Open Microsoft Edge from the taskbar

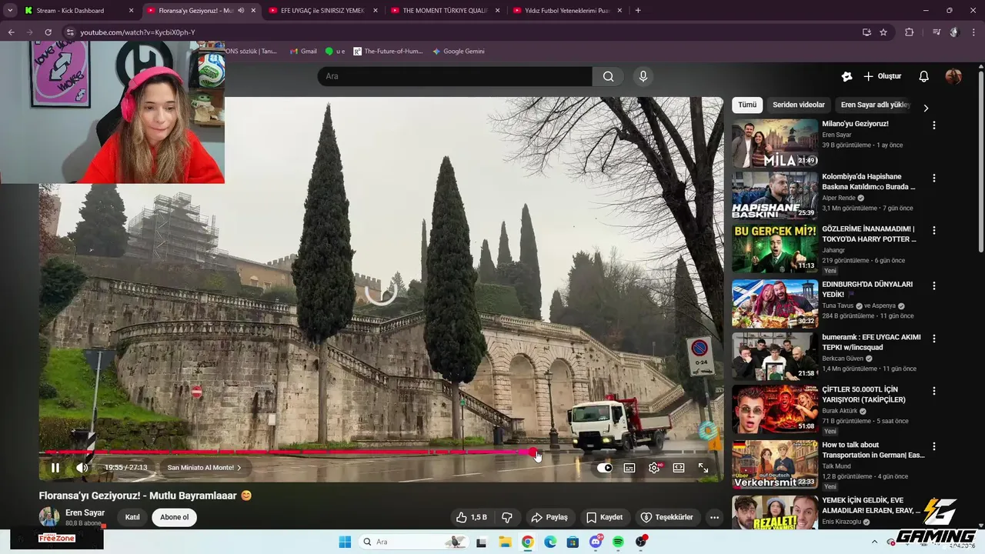tap(550, 542)
